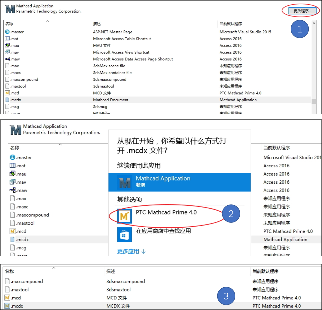Select the "ASP.NET Master Page" description
The height and width of the screenshot is (310, 322).
tap(113, 32)
